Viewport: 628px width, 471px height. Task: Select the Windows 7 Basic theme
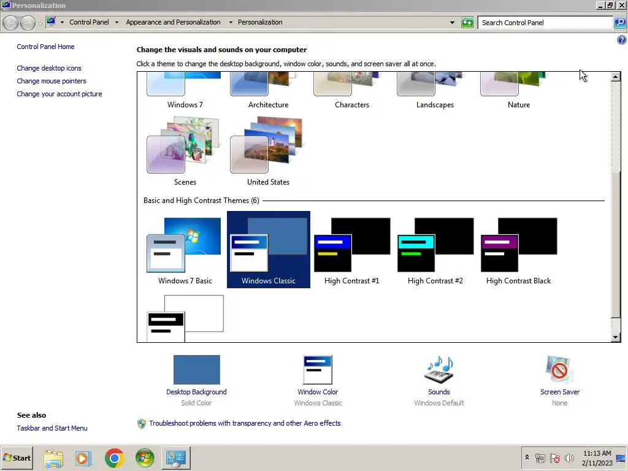(185, 250)
